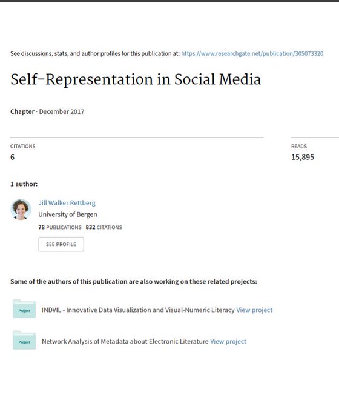Click the December 2017 date text

(x=62, y=111)
